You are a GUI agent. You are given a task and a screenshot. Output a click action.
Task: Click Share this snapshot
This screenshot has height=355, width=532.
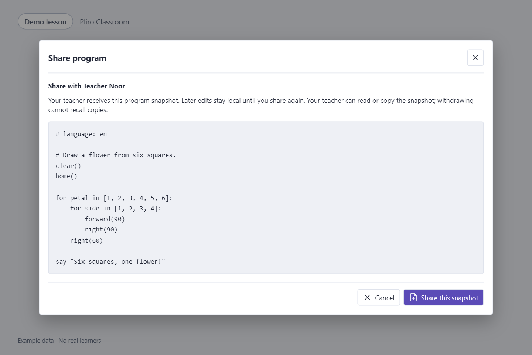443,297
